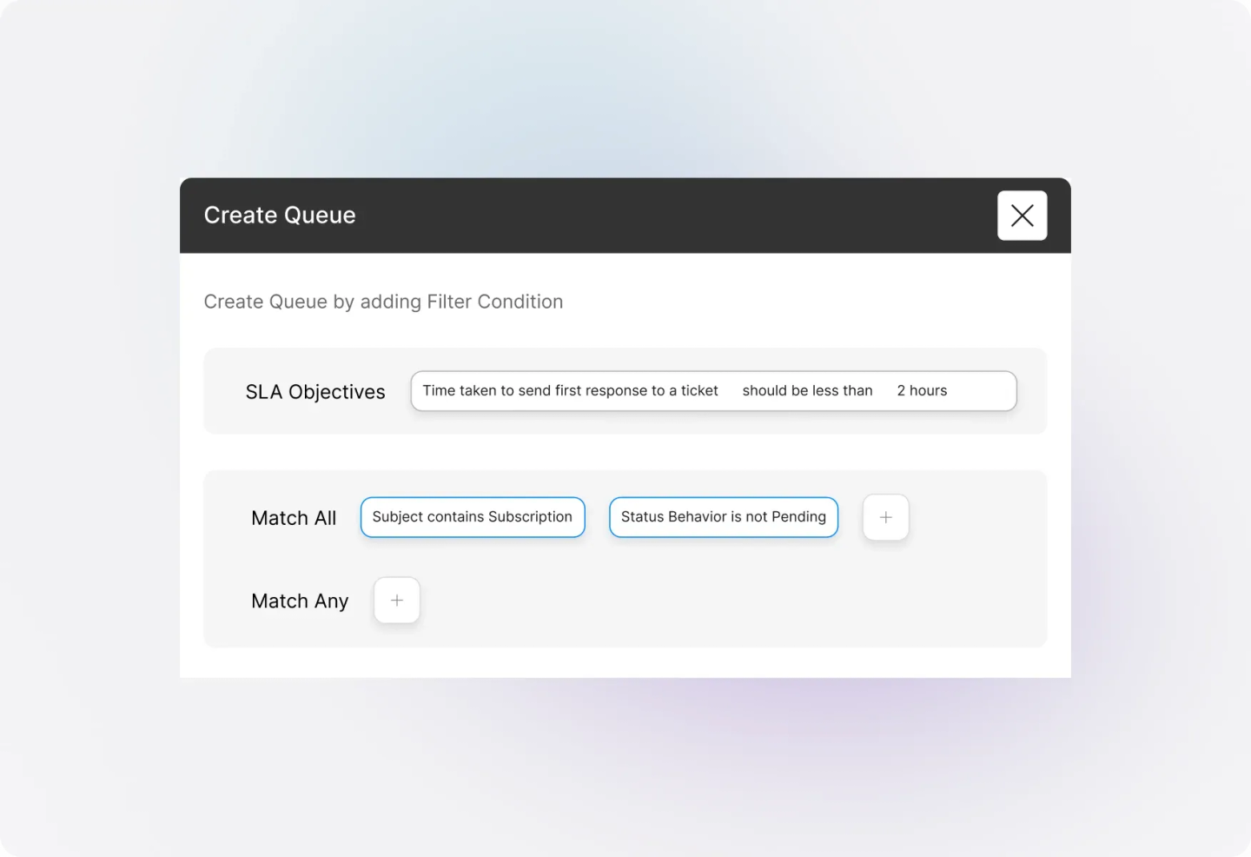Open the SLA Objectives condition field
The height and width of the screenshot is (857, 1251).
[x=713, y=391]
